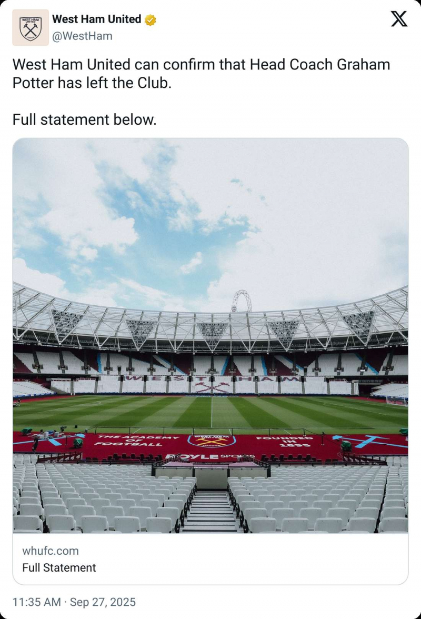Screen dimensions: 421x619
Task: Click the 11:35 AM timestamp
Action: (36, 602)
